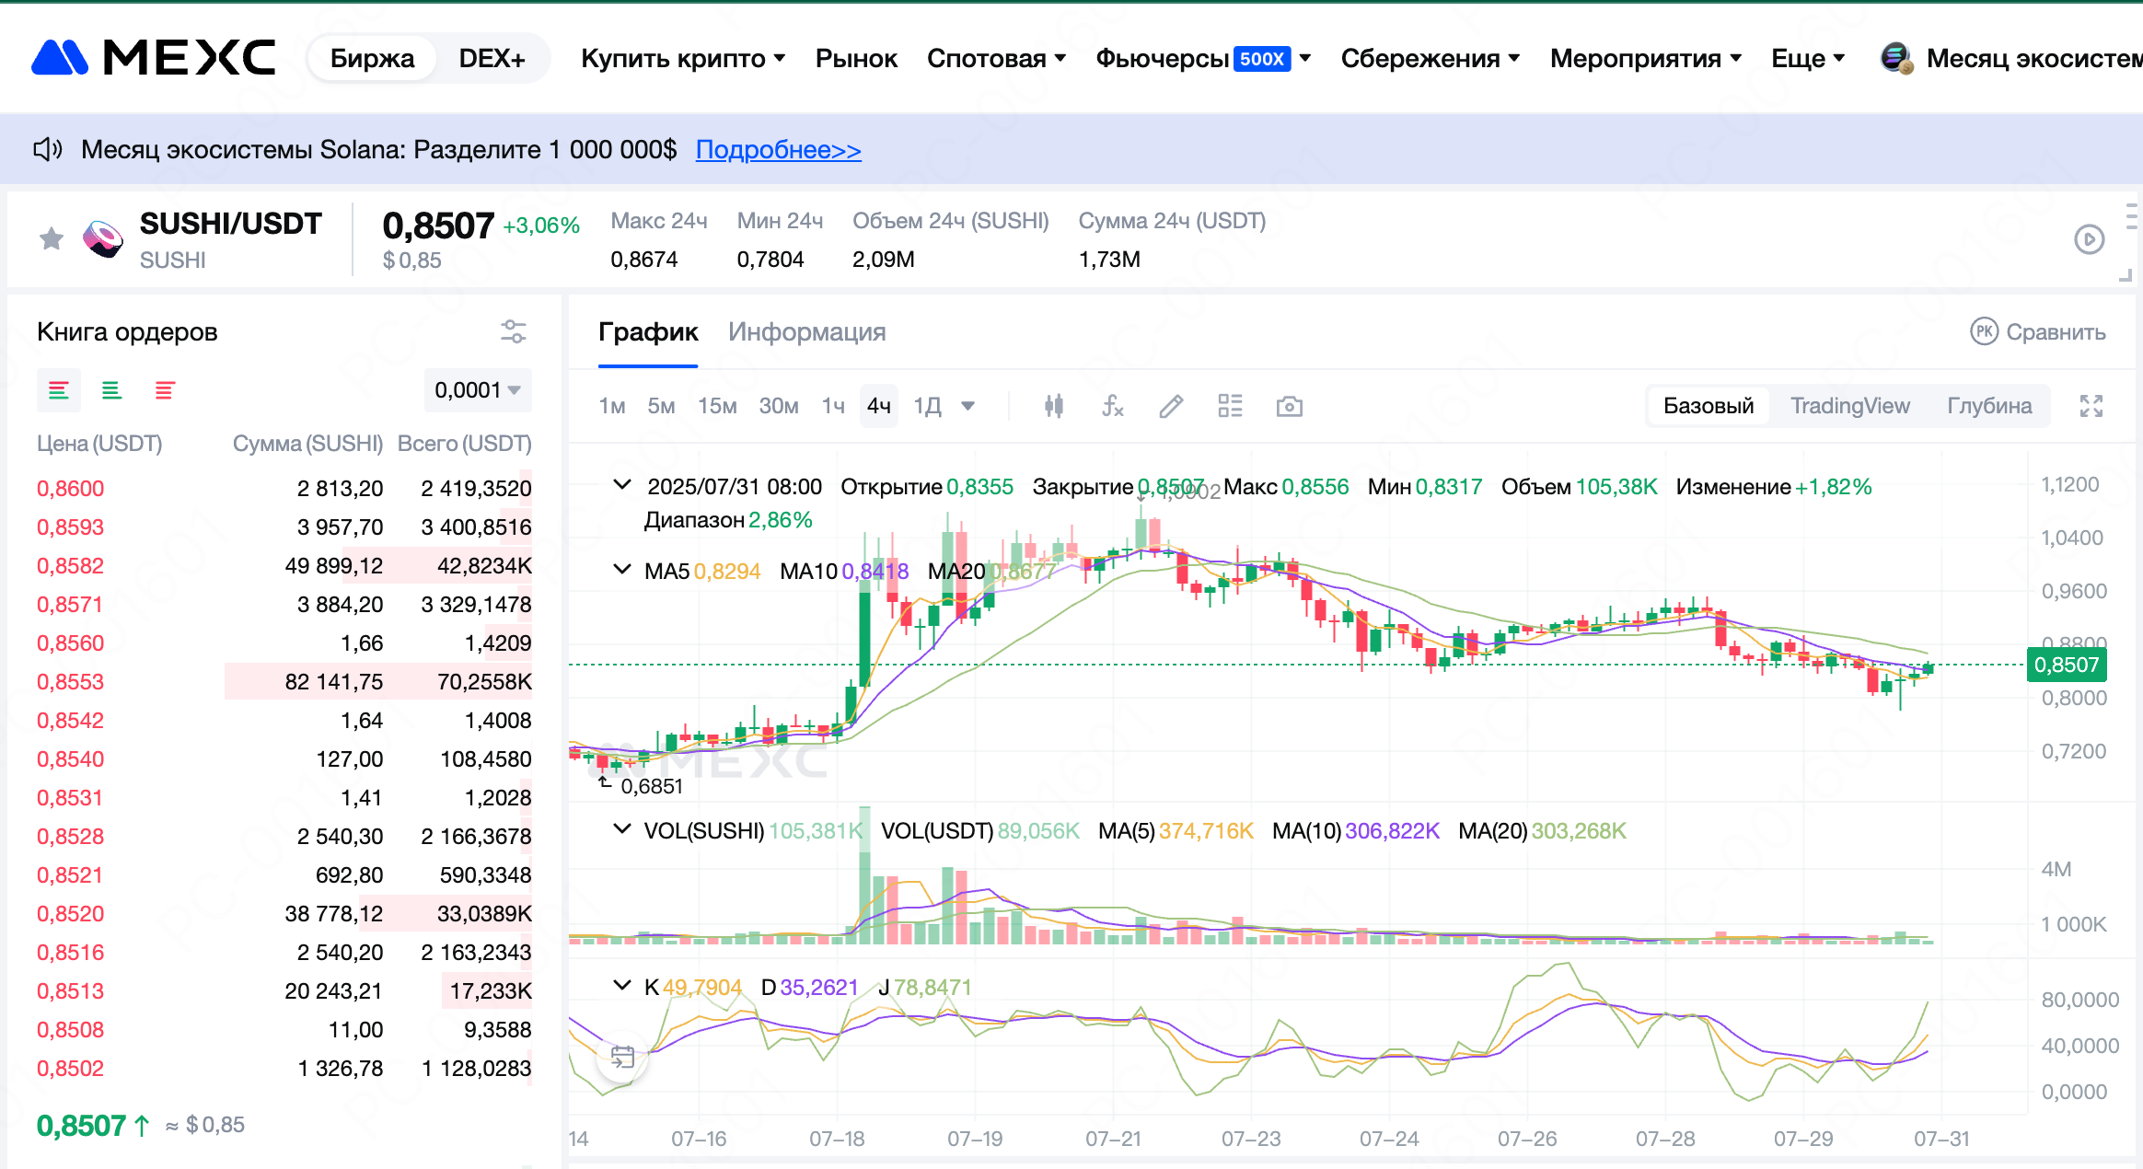Open Фьючерсы dropdown menu
This screenshot has height=1169, width=2143.
1203,58
